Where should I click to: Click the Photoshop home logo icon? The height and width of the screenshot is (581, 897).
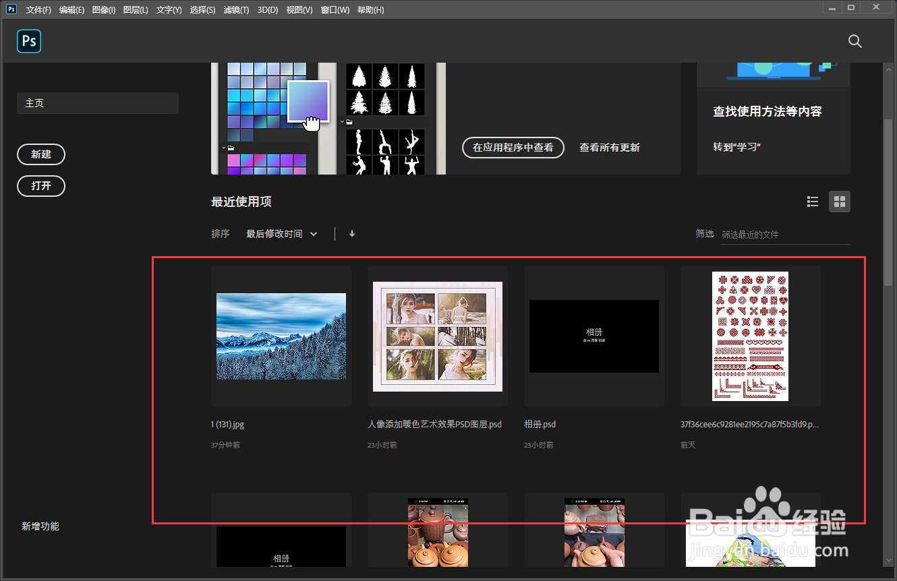[x=29, y=41]
